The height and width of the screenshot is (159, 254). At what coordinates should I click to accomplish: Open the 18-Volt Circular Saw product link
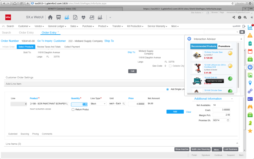pos(213,90)
